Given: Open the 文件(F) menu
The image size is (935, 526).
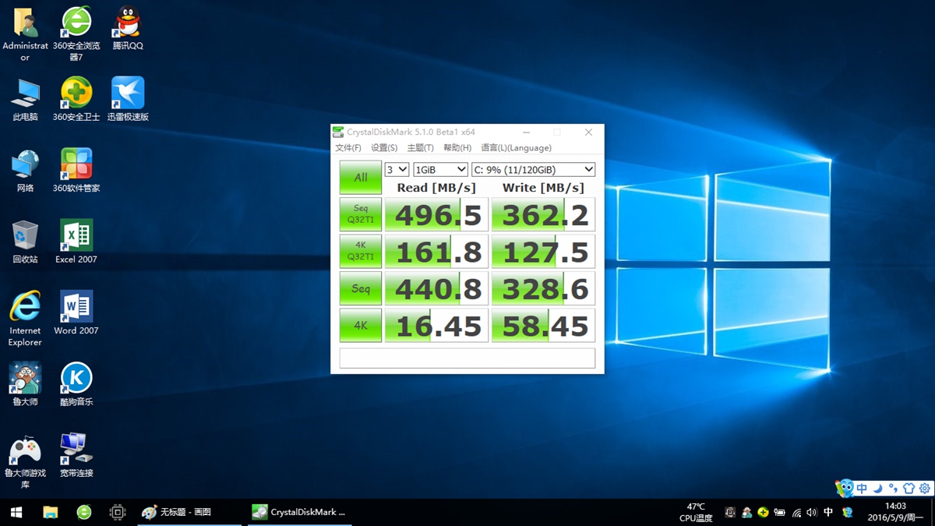Looking at the screenshot, I should pyautogui.click(x=348, y=148).
